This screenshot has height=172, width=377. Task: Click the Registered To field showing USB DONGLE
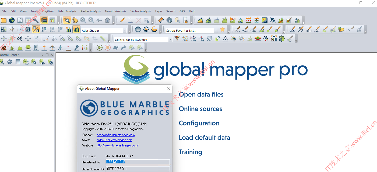click(x=138, y=162)
